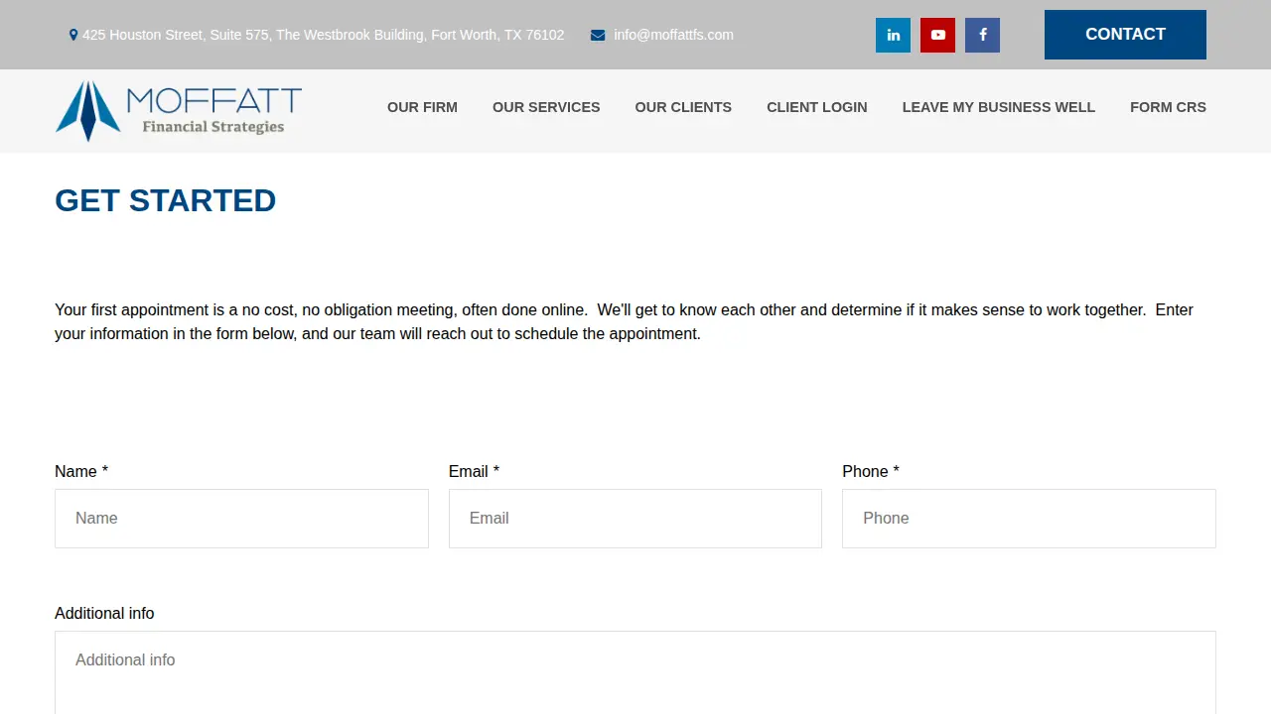Open the OUR FIRM menu
The width and height of the screenshot is (1271, 714).
422,107
